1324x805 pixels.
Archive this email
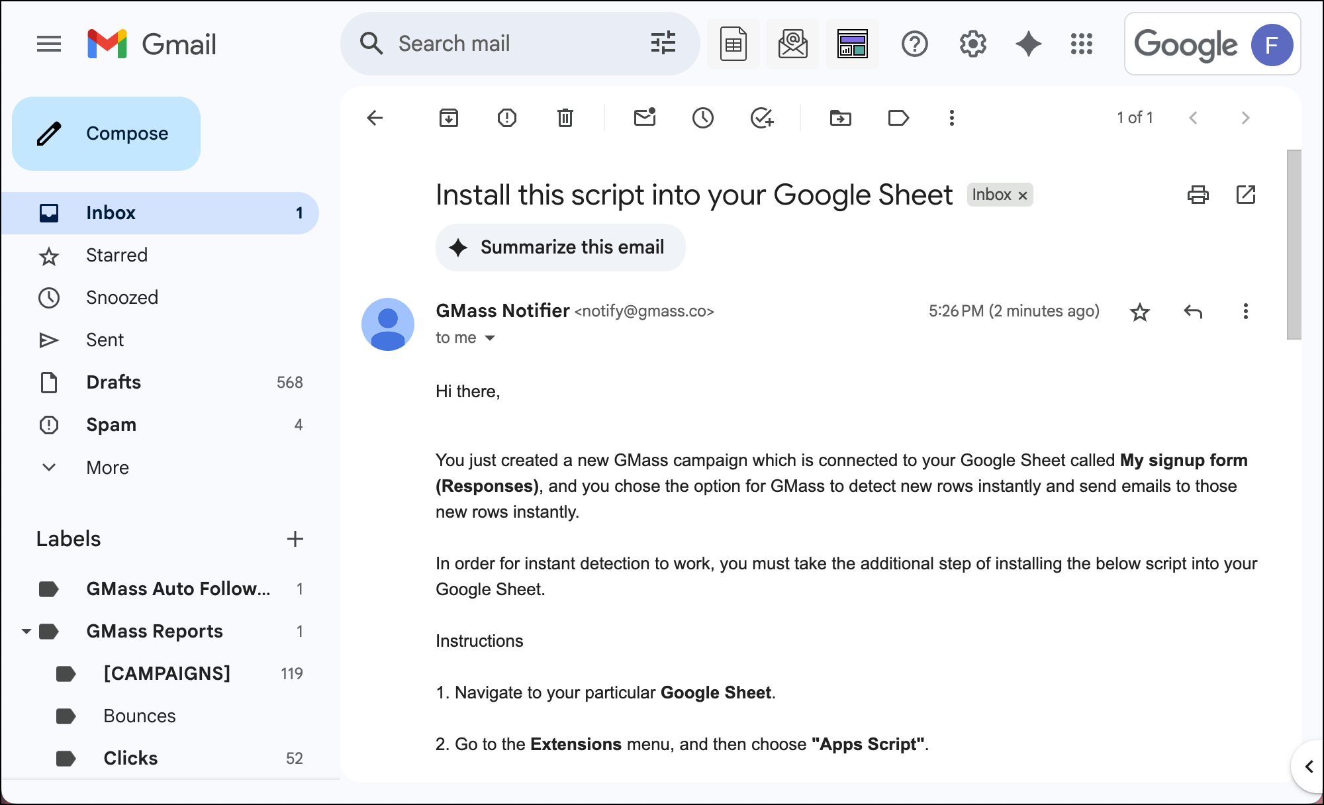pos(449,118)
